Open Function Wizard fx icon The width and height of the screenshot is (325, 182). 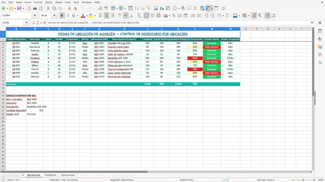click(x=34, y=23)
